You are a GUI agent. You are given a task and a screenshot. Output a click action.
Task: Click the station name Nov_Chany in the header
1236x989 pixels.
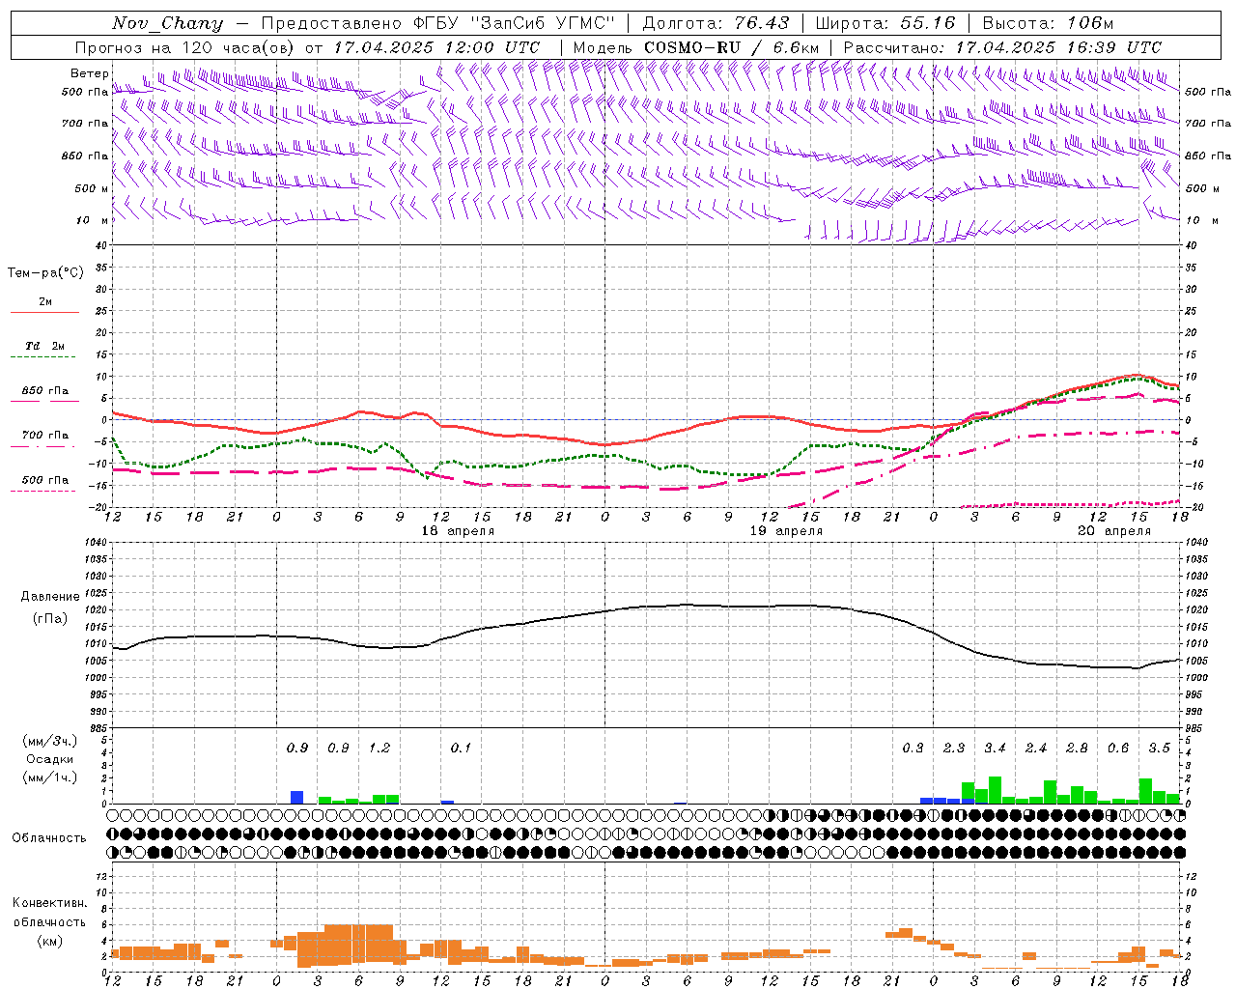tap(167, 23)
